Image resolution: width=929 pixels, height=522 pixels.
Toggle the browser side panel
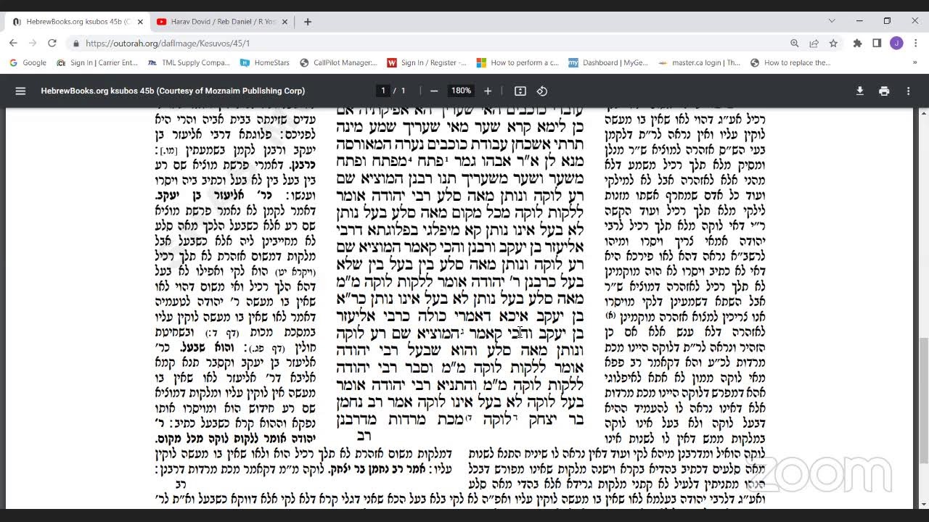click(877, 43)
